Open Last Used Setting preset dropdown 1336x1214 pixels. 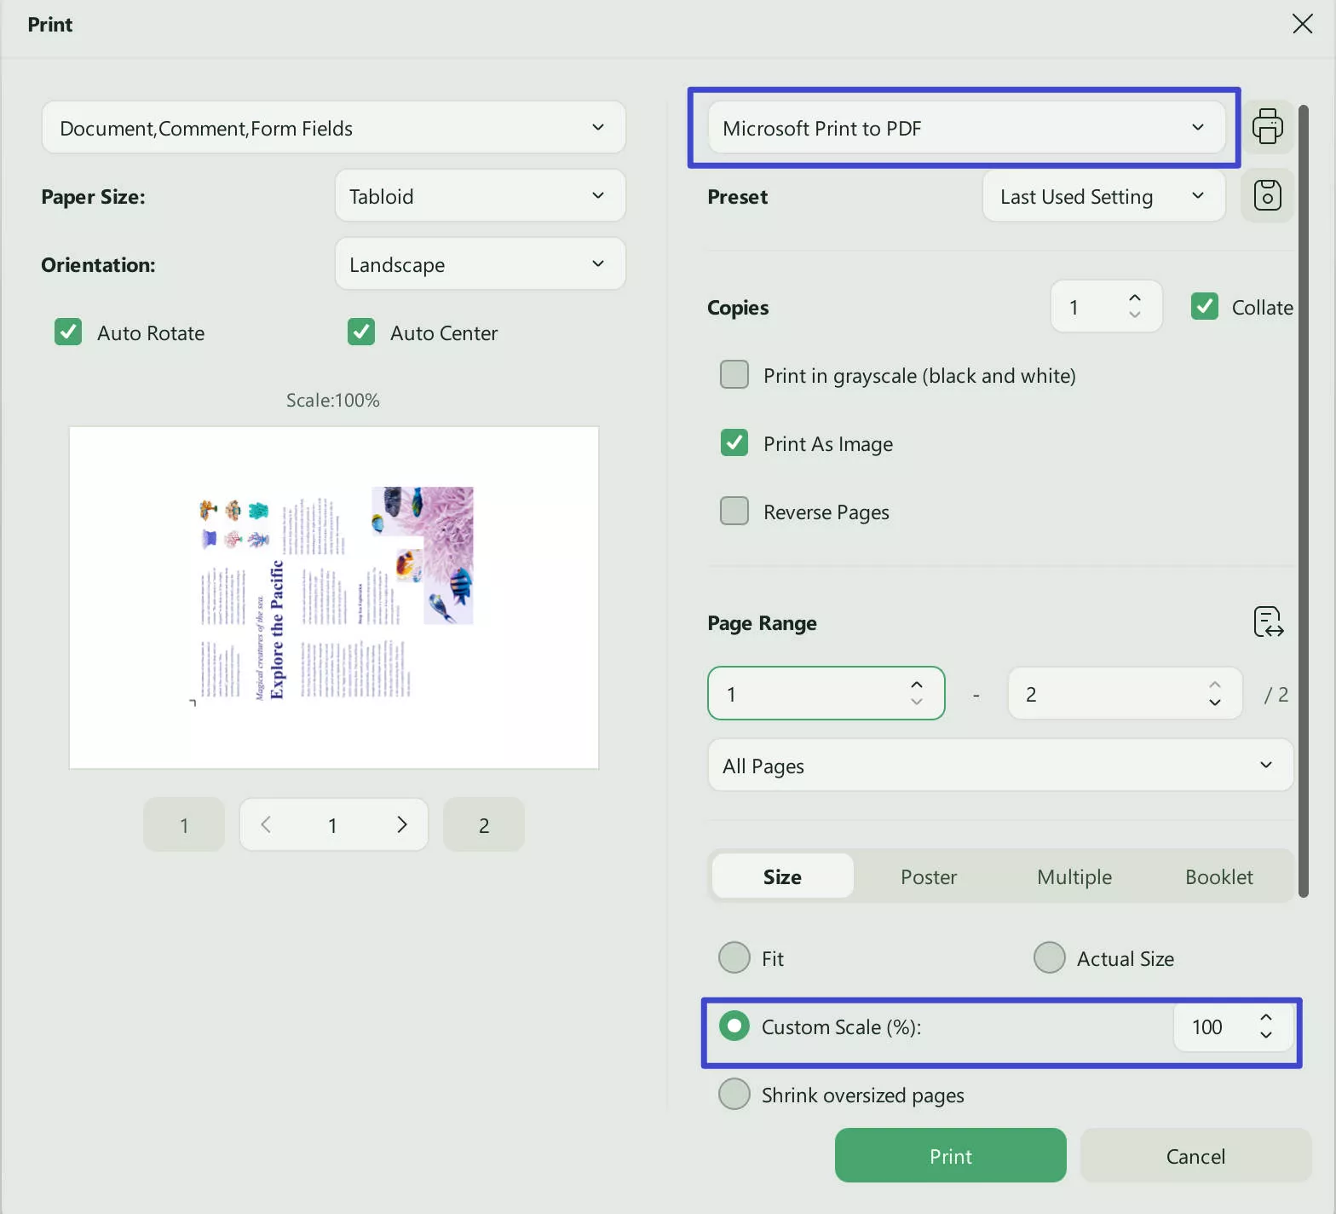[1104, 196]
